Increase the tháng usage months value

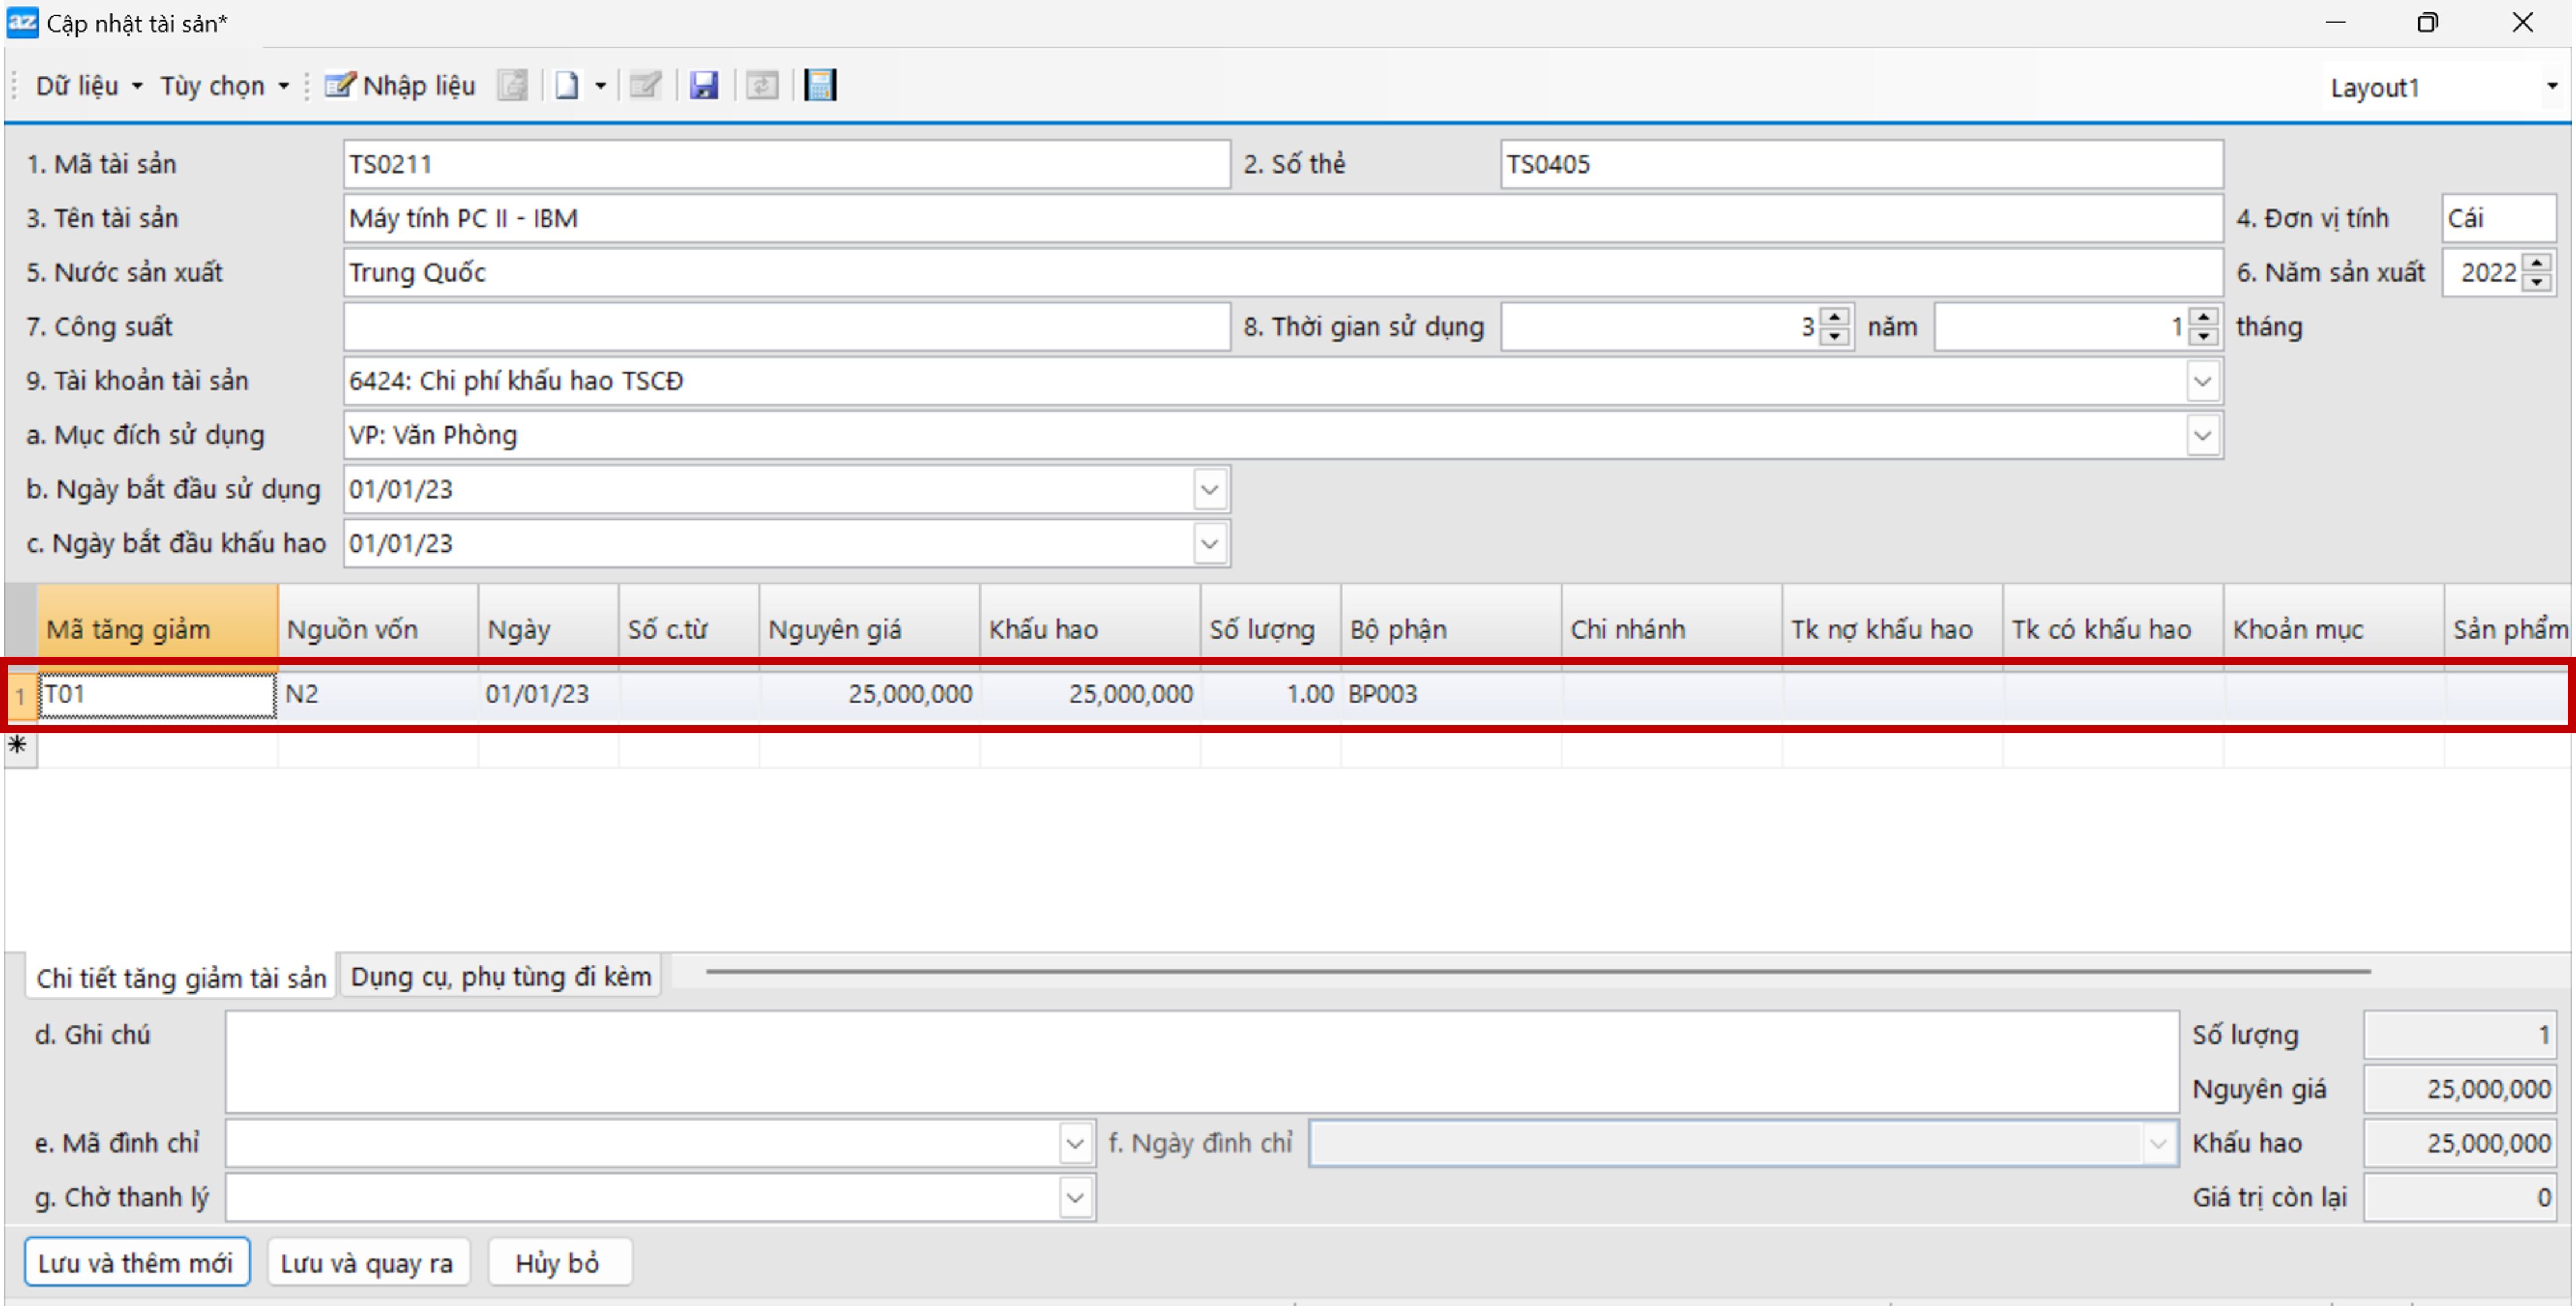2203,318
